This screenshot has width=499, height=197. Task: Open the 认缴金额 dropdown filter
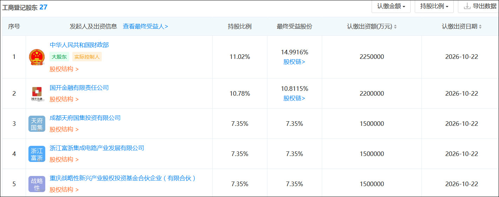coord(391,6)
